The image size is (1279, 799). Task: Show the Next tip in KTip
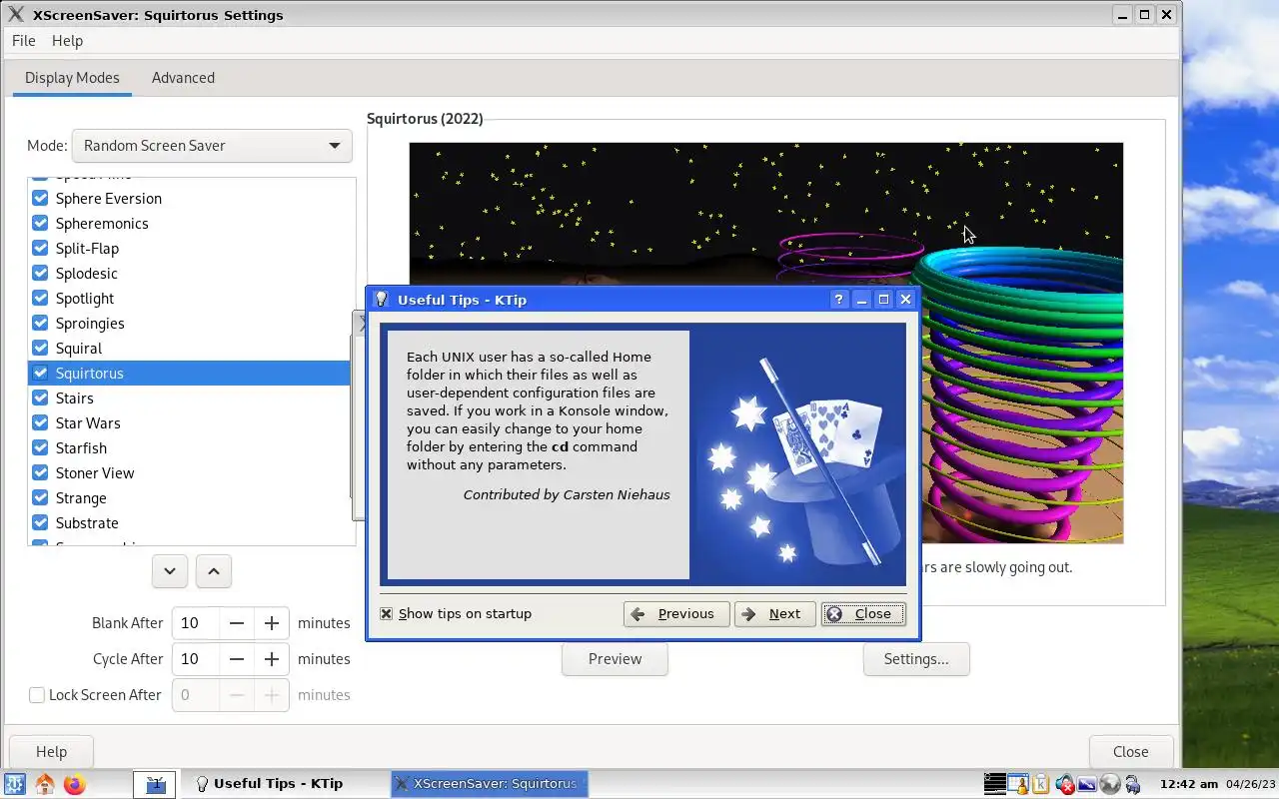click(x=775, y=614)
